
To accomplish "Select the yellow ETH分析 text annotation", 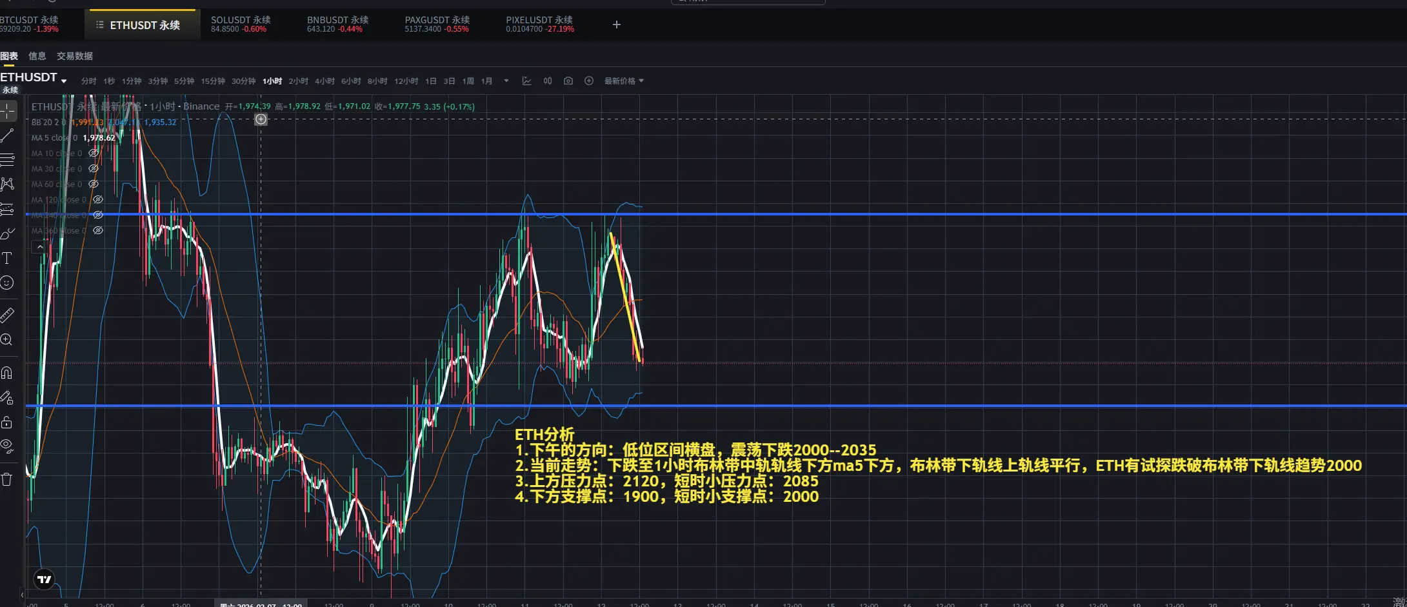I will (x=938, y=465).
